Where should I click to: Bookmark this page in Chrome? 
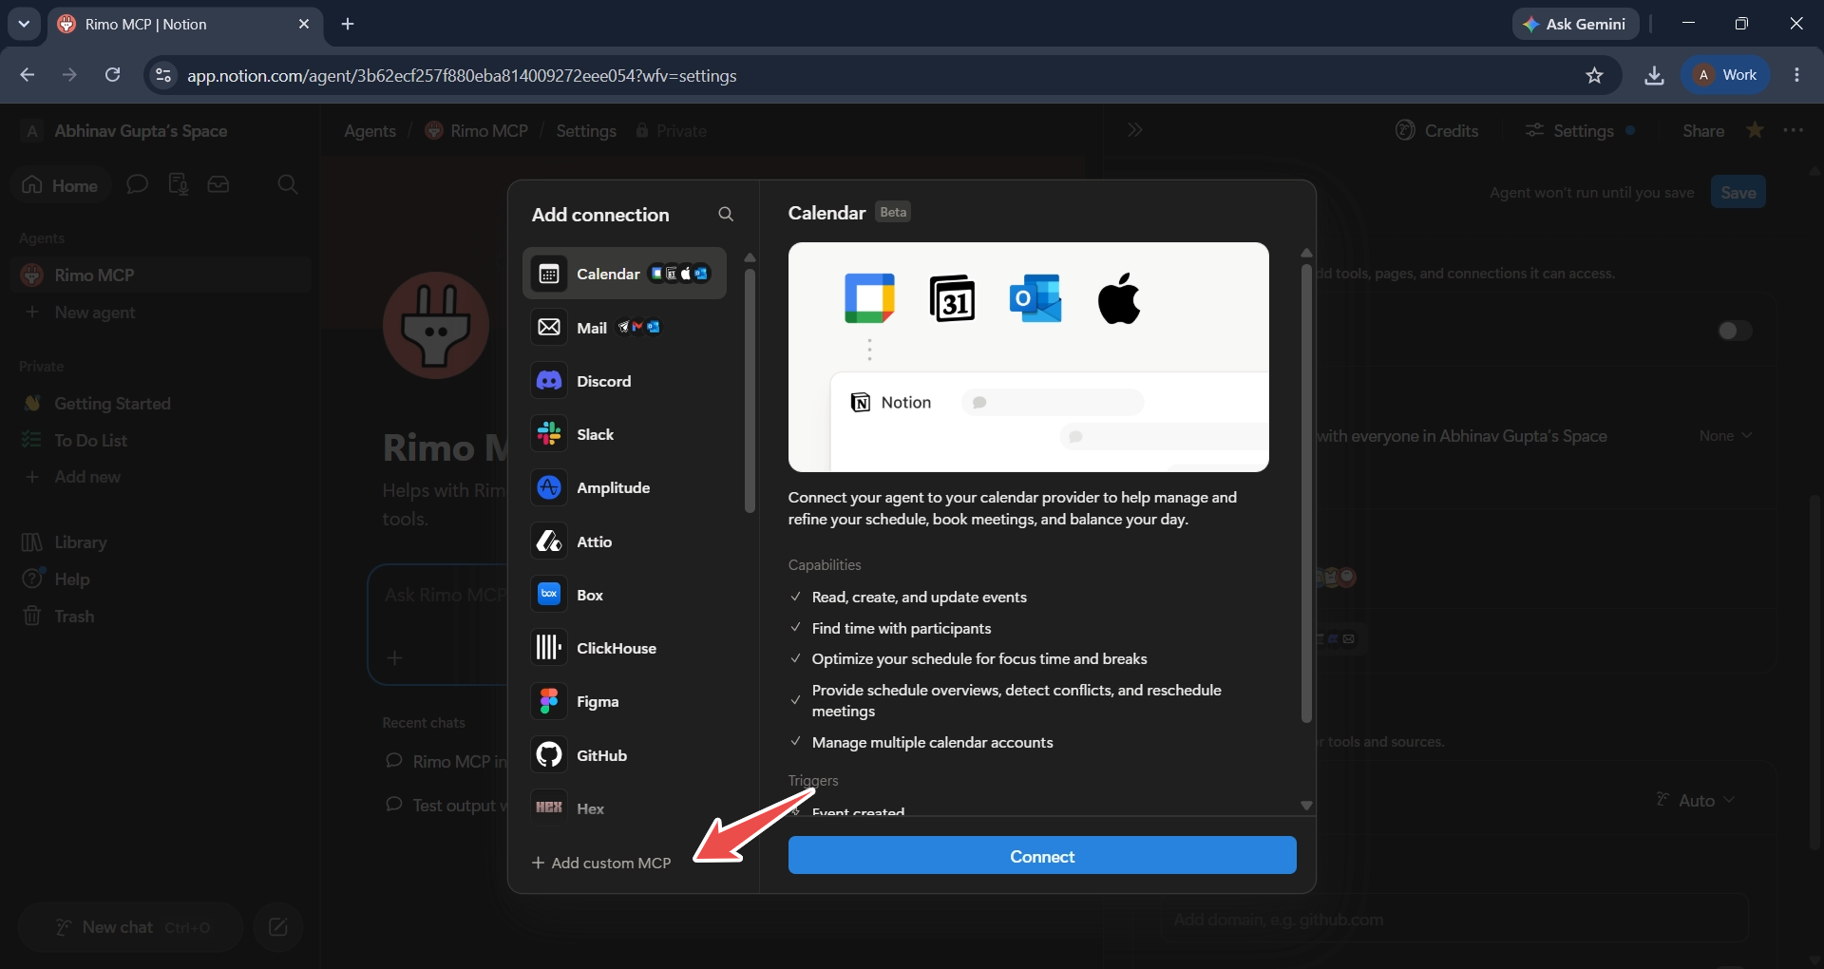pos(1594,75)
